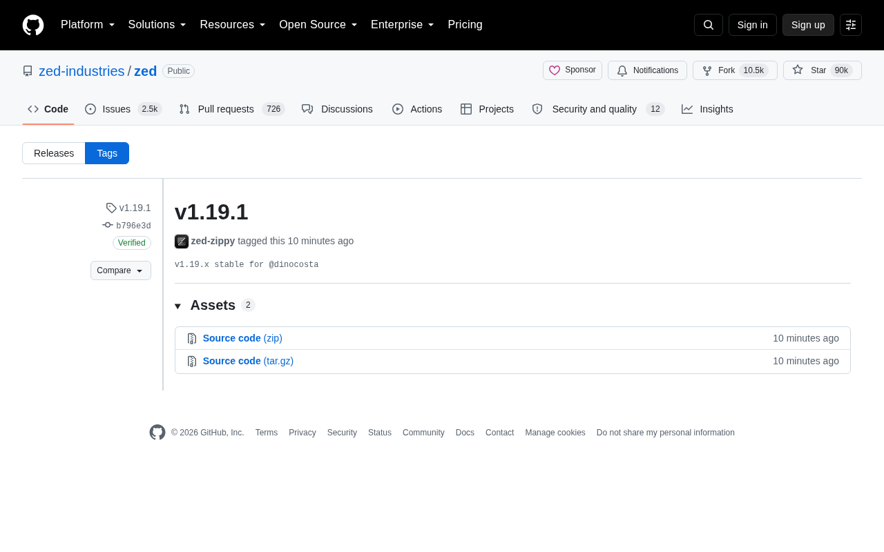Open the zed repository link
The height and width of the screenshot is (552, 884).
click(x=146, y=71)
